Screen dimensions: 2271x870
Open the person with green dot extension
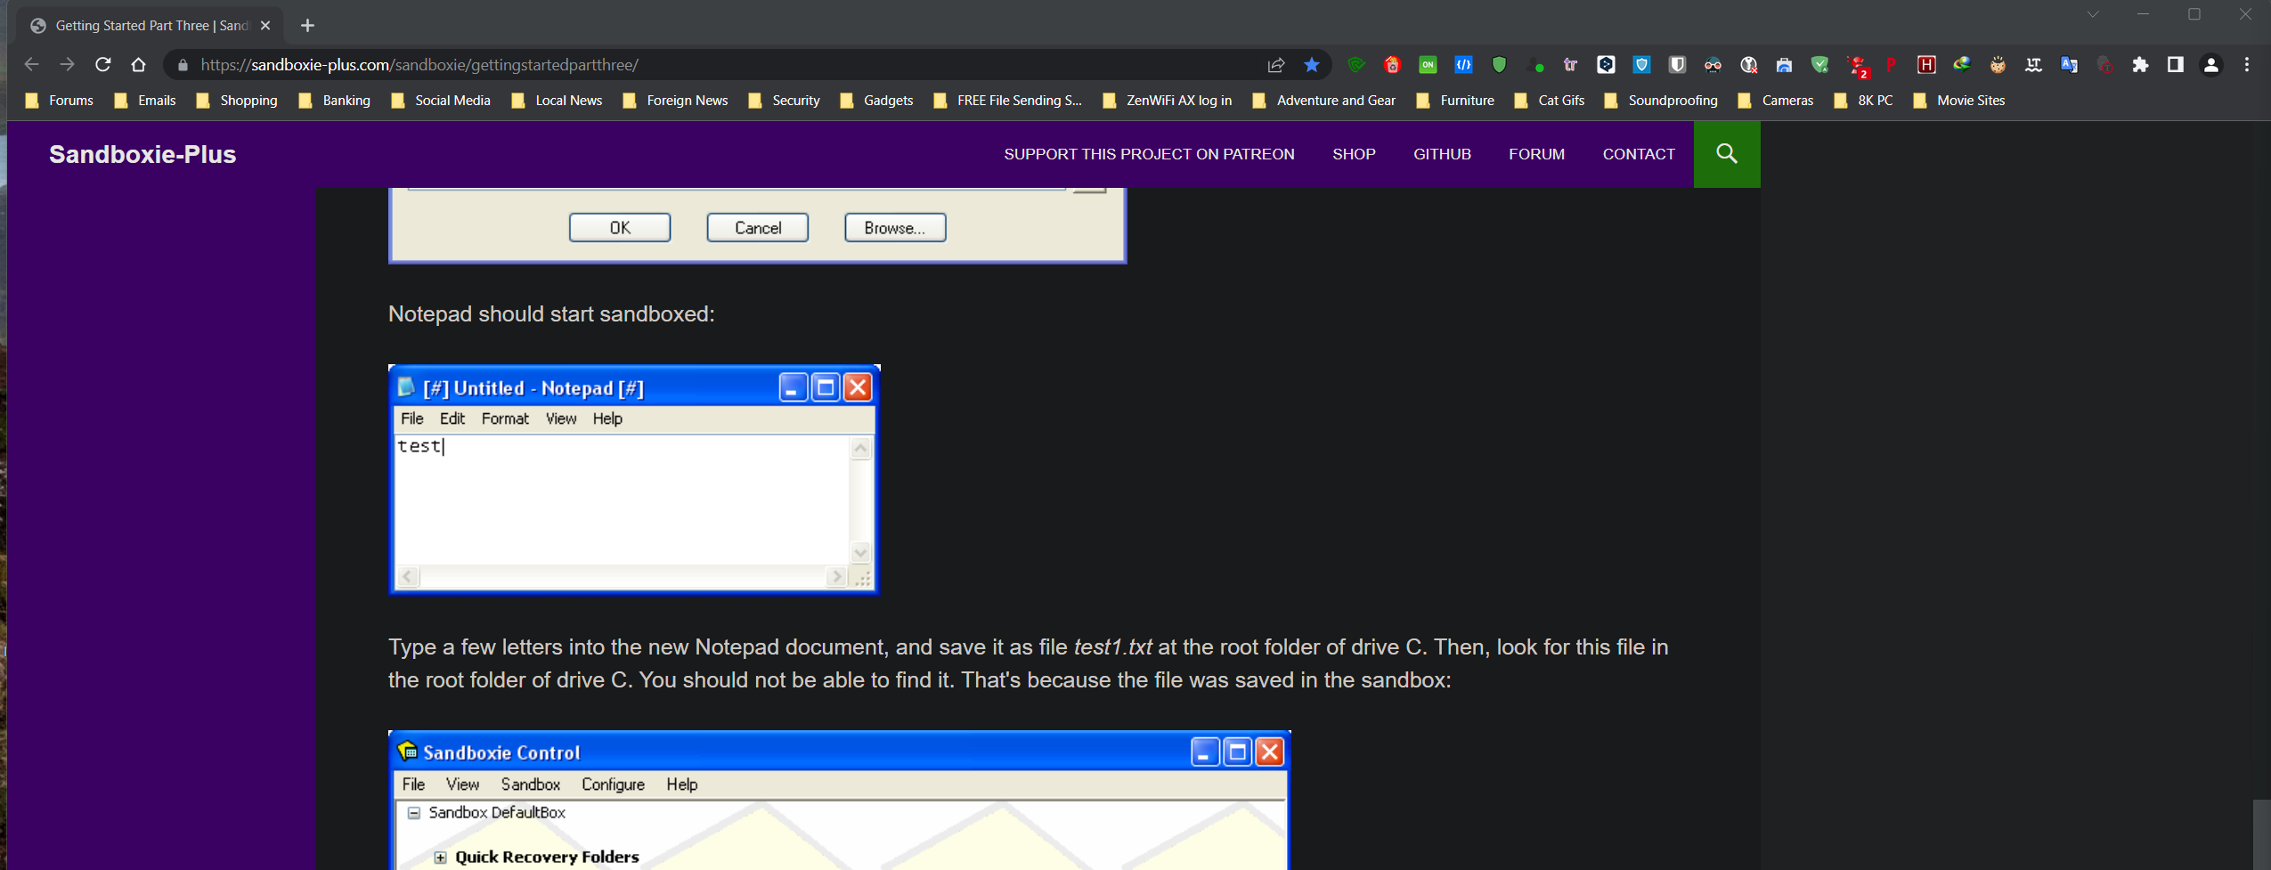1534,65
